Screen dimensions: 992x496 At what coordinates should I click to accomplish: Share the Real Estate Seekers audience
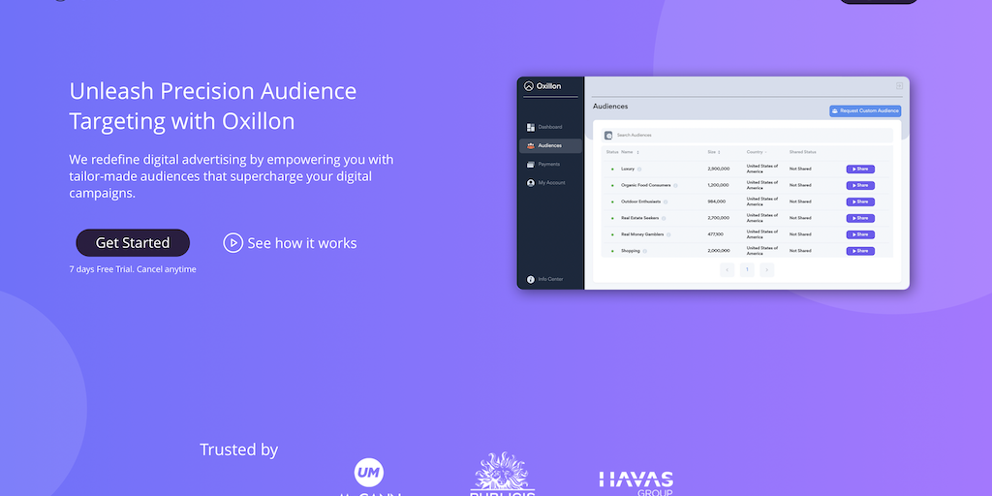click(x=860, y=218)
